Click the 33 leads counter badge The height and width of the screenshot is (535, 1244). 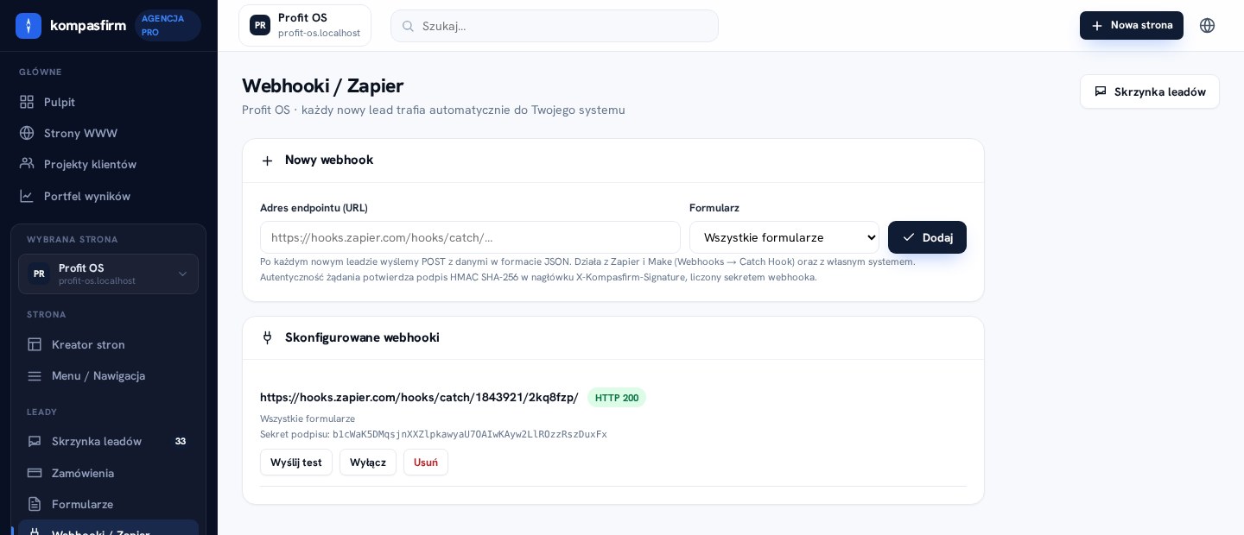pyautogui.click(x=181, y=441)
